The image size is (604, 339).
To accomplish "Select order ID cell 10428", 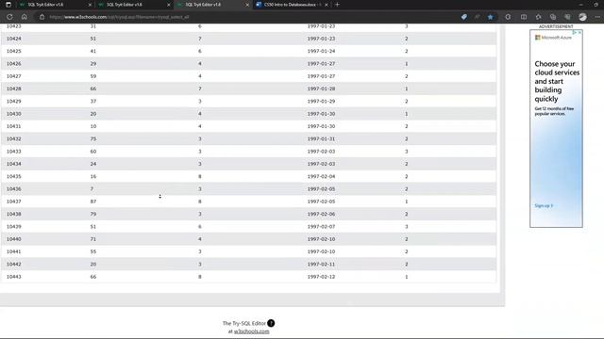I will coord(14,89).
